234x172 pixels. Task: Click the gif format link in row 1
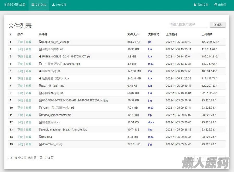coord(150,42)
